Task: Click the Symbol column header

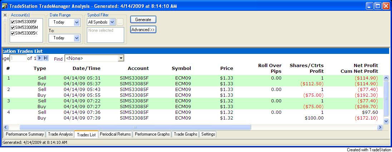Action: 181,69
